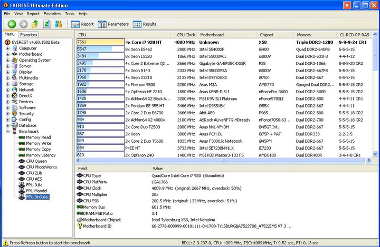Open the Memory Read benchmark
This screenshot has width=380, height=247.
tap(39, 137)
